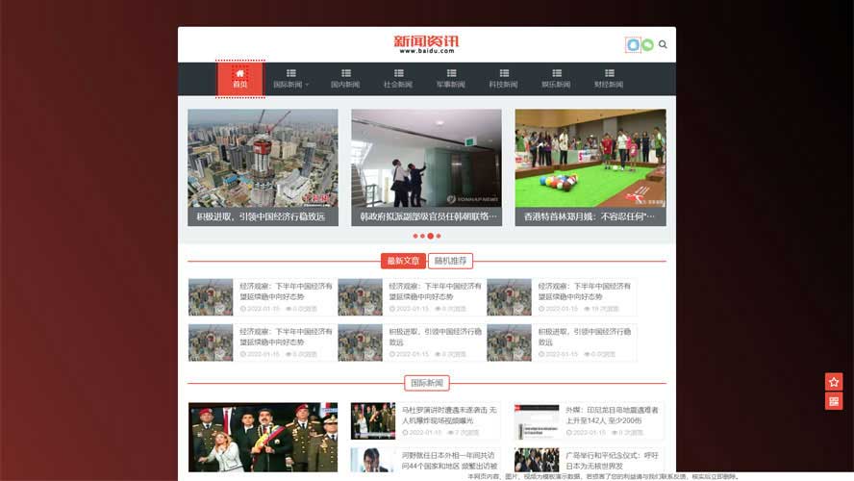
Task: Open article starting 河野就任日本外相一年间
Action: [x=449, y=460]
